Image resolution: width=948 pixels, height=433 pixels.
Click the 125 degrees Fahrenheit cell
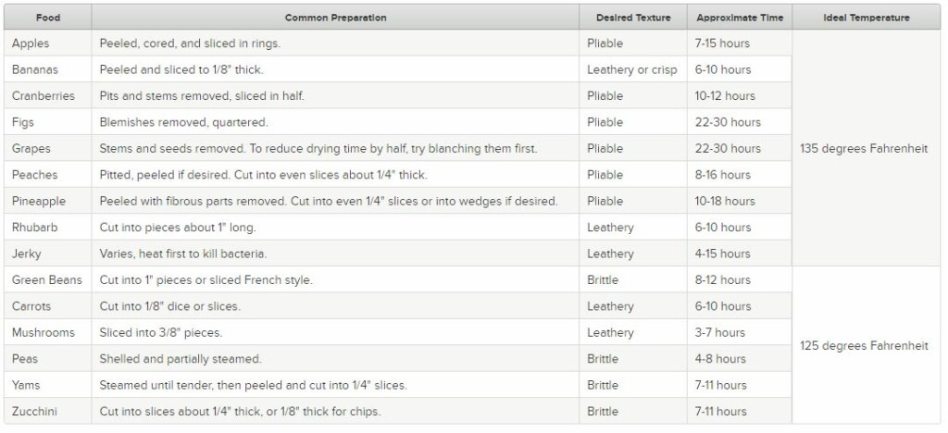click(x=864, y=345)
